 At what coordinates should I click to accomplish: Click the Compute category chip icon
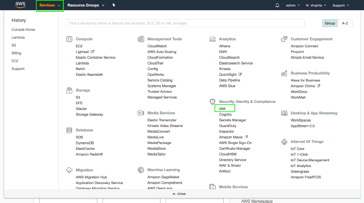pyautogui.click(x=69, y=39)
